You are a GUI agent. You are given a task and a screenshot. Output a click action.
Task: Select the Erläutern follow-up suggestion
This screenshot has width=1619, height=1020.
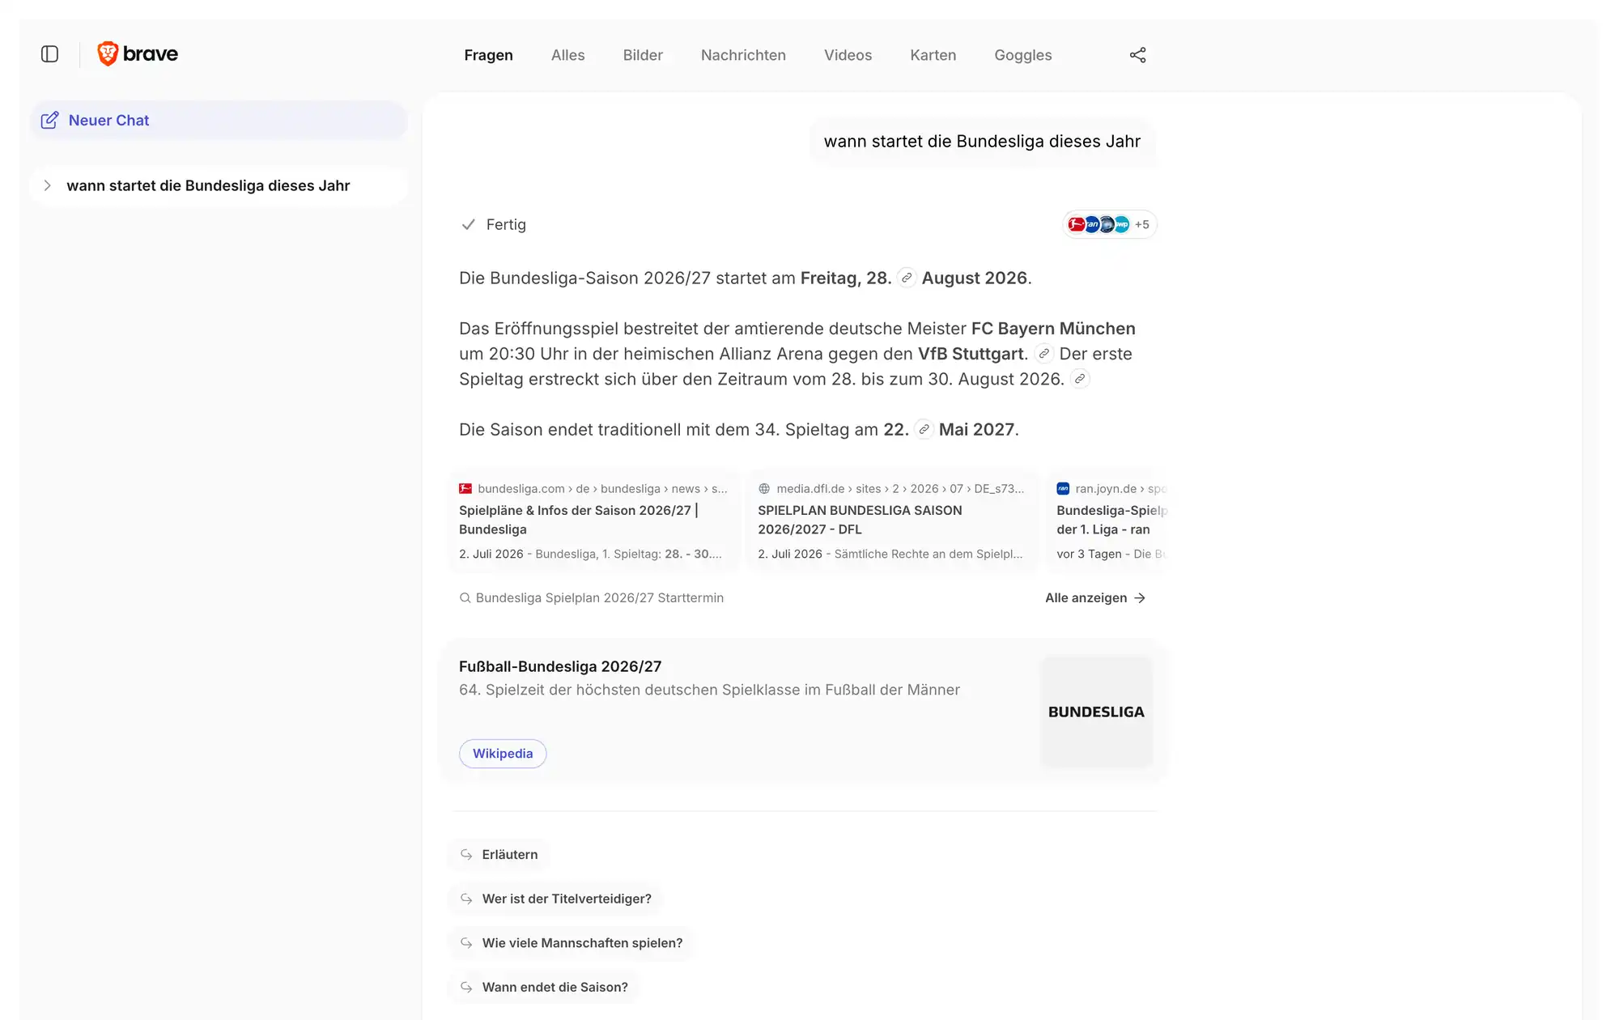click(499, 855)
